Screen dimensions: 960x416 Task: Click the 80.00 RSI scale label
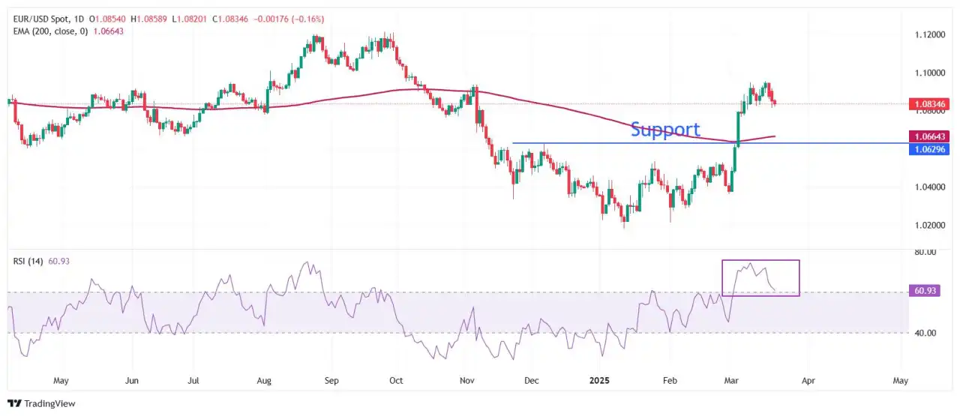(925, 253)
